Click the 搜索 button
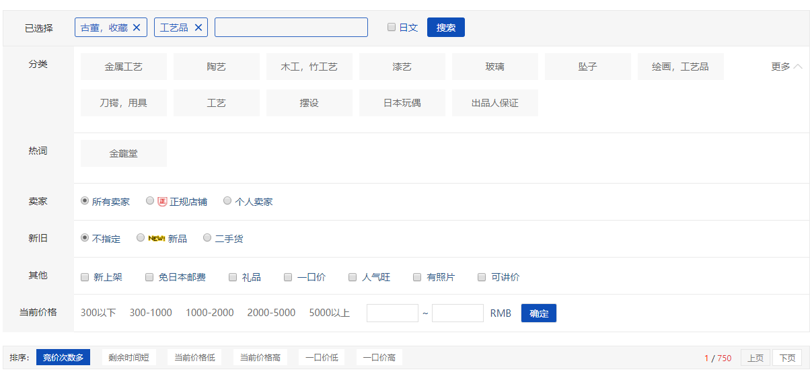Viewport: 810px width, 380px height. [446, 28]
